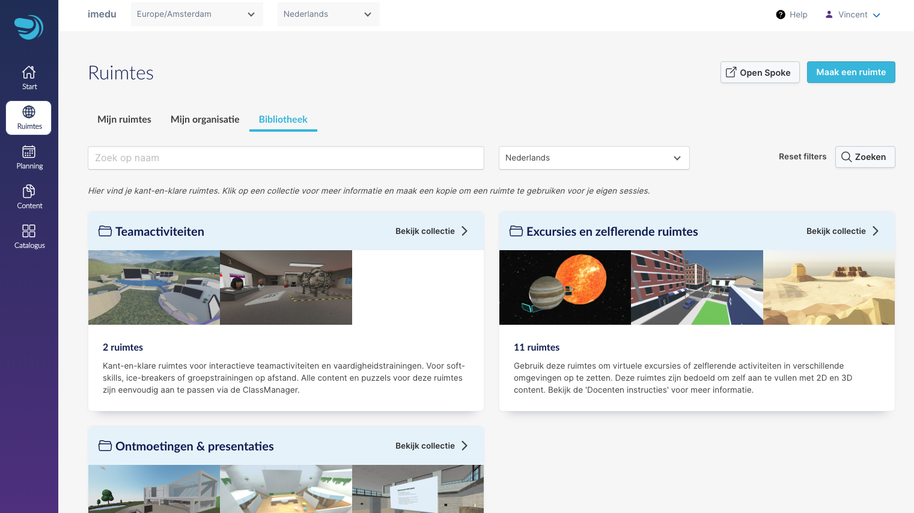
Task: Open Ruimtes in the sidebar
Action: (x=29, y=117)
